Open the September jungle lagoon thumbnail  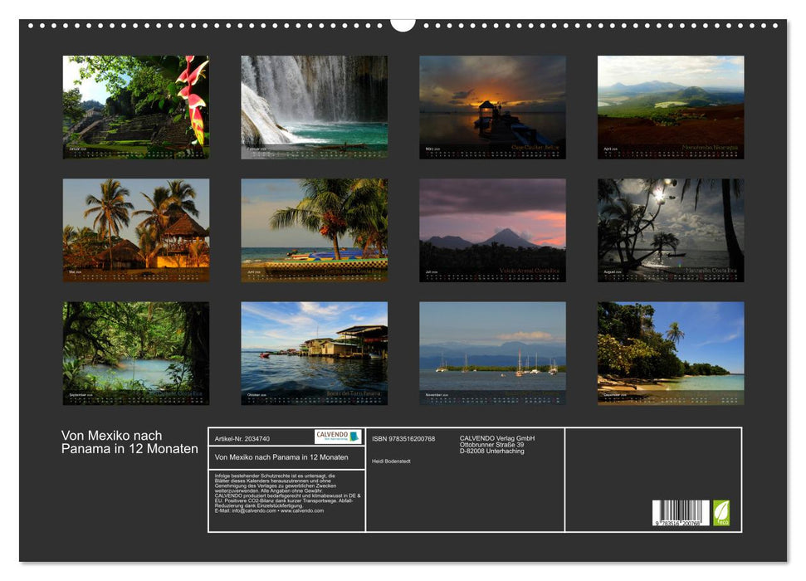pos(136,353)
